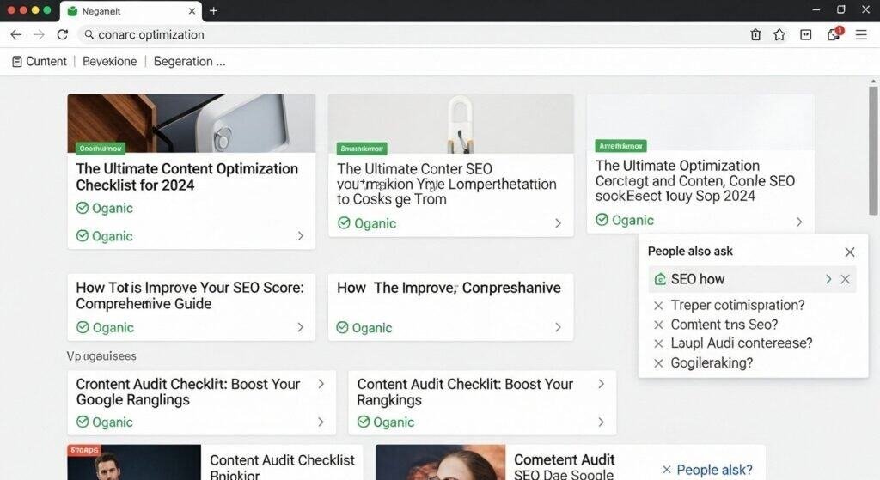Click the home icon beside SEO how
Screen dimensions: 880x480
(660, 279)
